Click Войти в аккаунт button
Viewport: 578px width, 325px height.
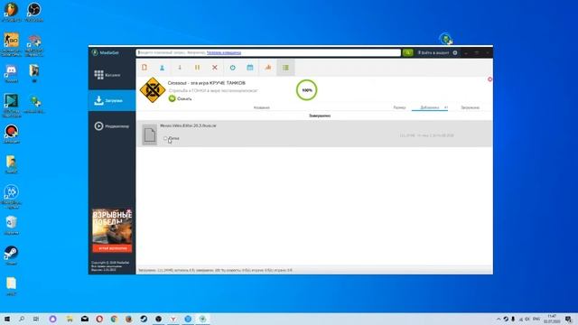433,52
